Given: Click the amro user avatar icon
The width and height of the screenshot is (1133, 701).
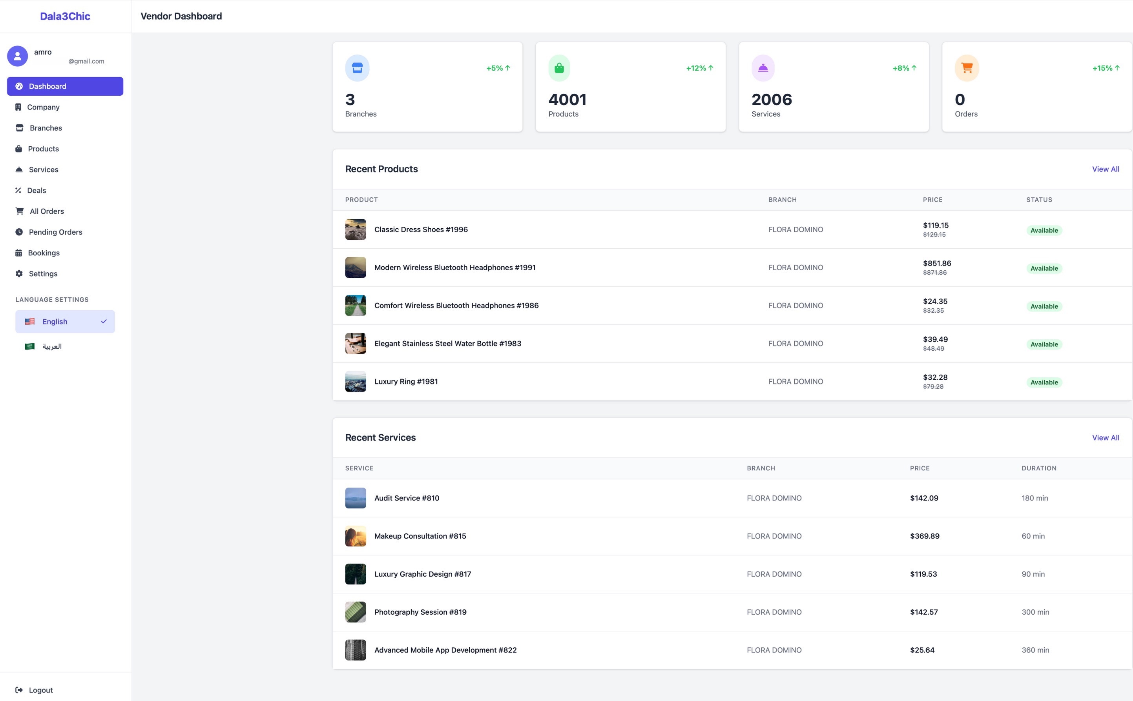Looking at the screenshot, I should point(17,56).
